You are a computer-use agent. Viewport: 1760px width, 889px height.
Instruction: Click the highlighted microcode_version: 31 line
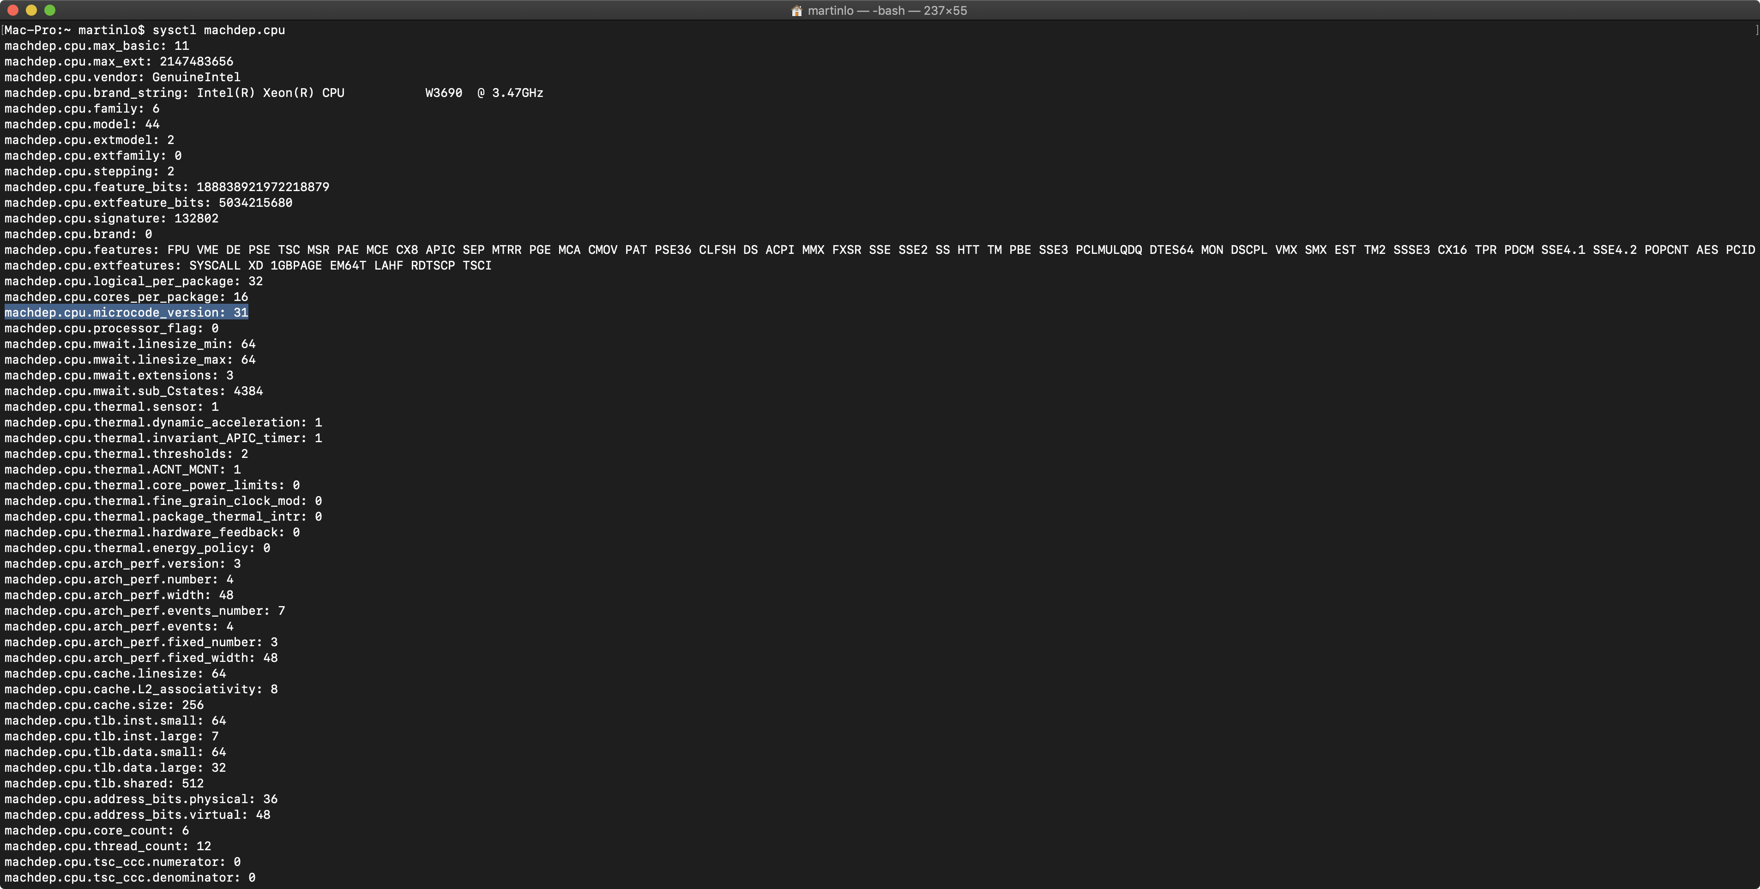pyautogui.click(x=127, y=313)
